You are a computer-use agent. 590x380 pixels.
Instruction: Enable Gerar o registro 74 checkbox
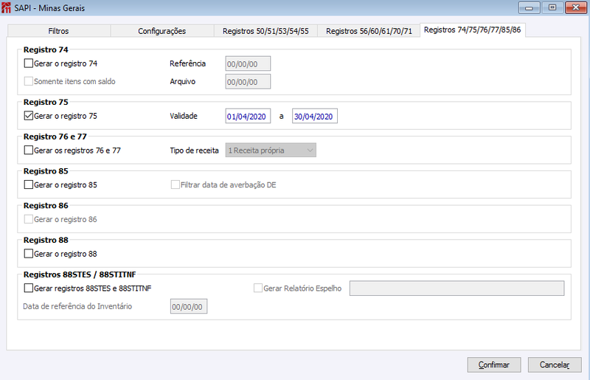29,63
